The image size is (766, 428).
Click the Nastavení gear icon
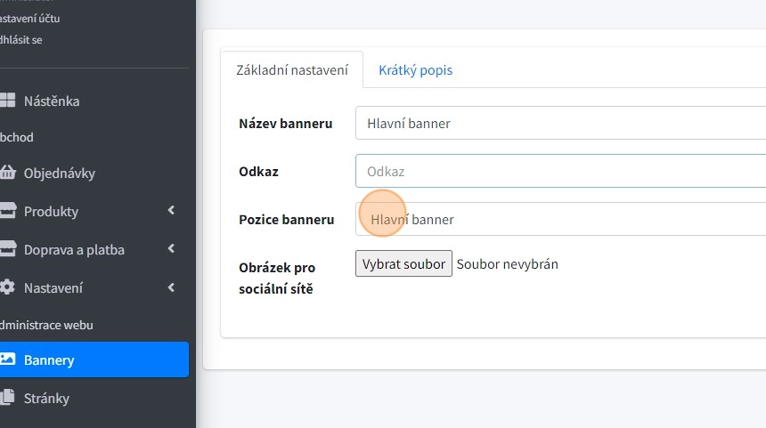pyautogui.click(x=8, y=287)
